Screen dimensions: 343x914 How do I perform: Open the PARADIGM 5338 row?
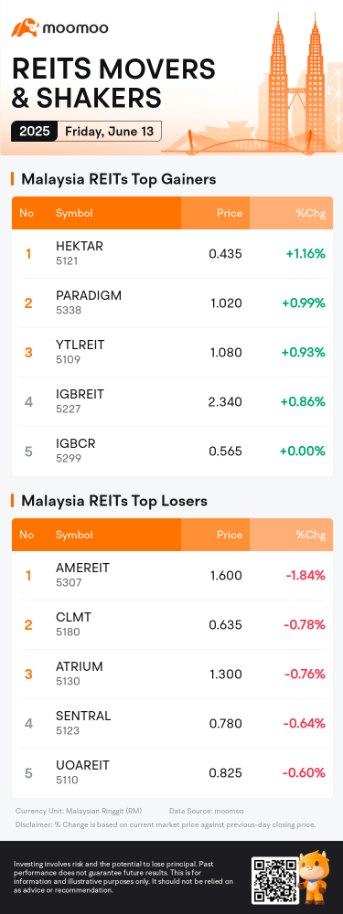(x=172, y=303)
